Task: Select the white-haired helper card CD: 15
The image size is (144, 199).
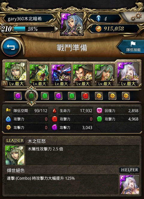Action: (128, 74)
